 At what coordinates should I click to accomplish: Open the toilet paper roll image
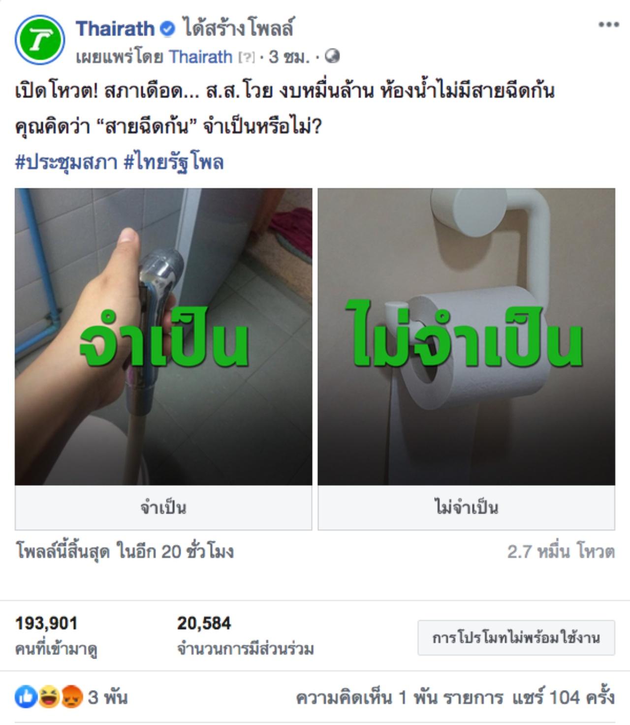point(466,336)
